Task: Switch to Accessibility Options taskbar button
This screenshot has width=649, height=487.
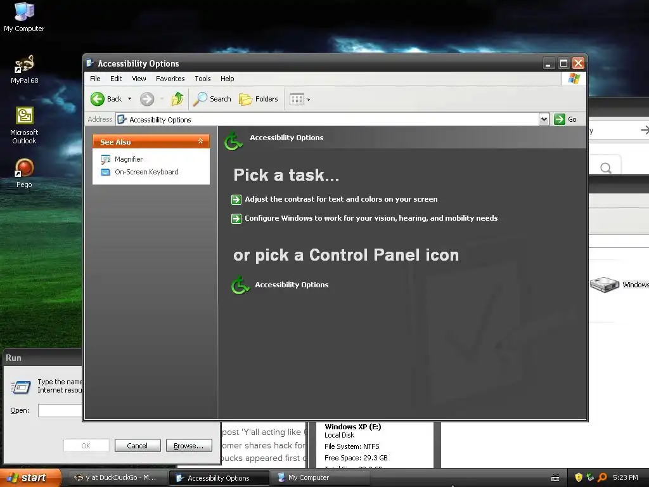Action: click(219, 478)
